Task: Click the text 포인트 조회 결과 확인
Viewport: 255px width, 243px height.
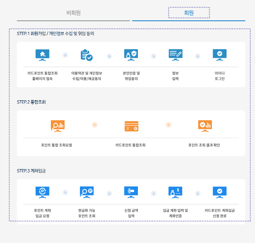Action: [x=204, y=145]
